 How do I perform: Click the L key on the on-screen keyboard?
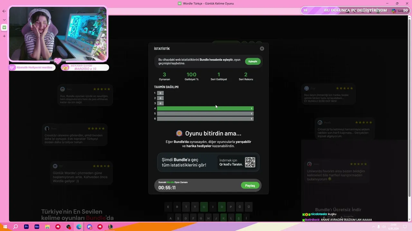click(231, 218)
